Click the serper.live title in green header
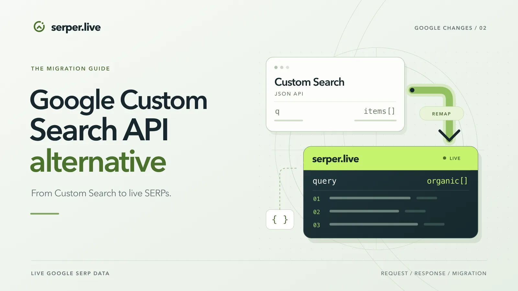Screen dimensions: 518x291 pos(335,159)
